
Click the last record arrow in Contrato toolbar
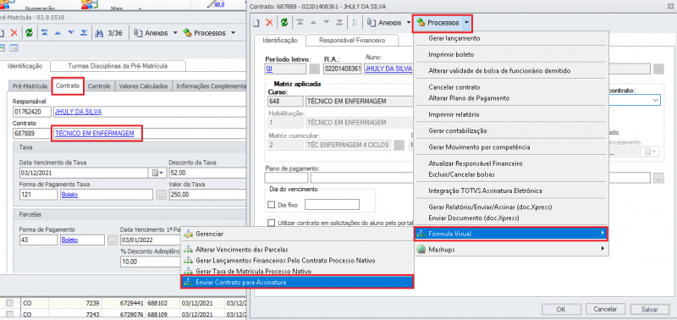tap(339, 23)
